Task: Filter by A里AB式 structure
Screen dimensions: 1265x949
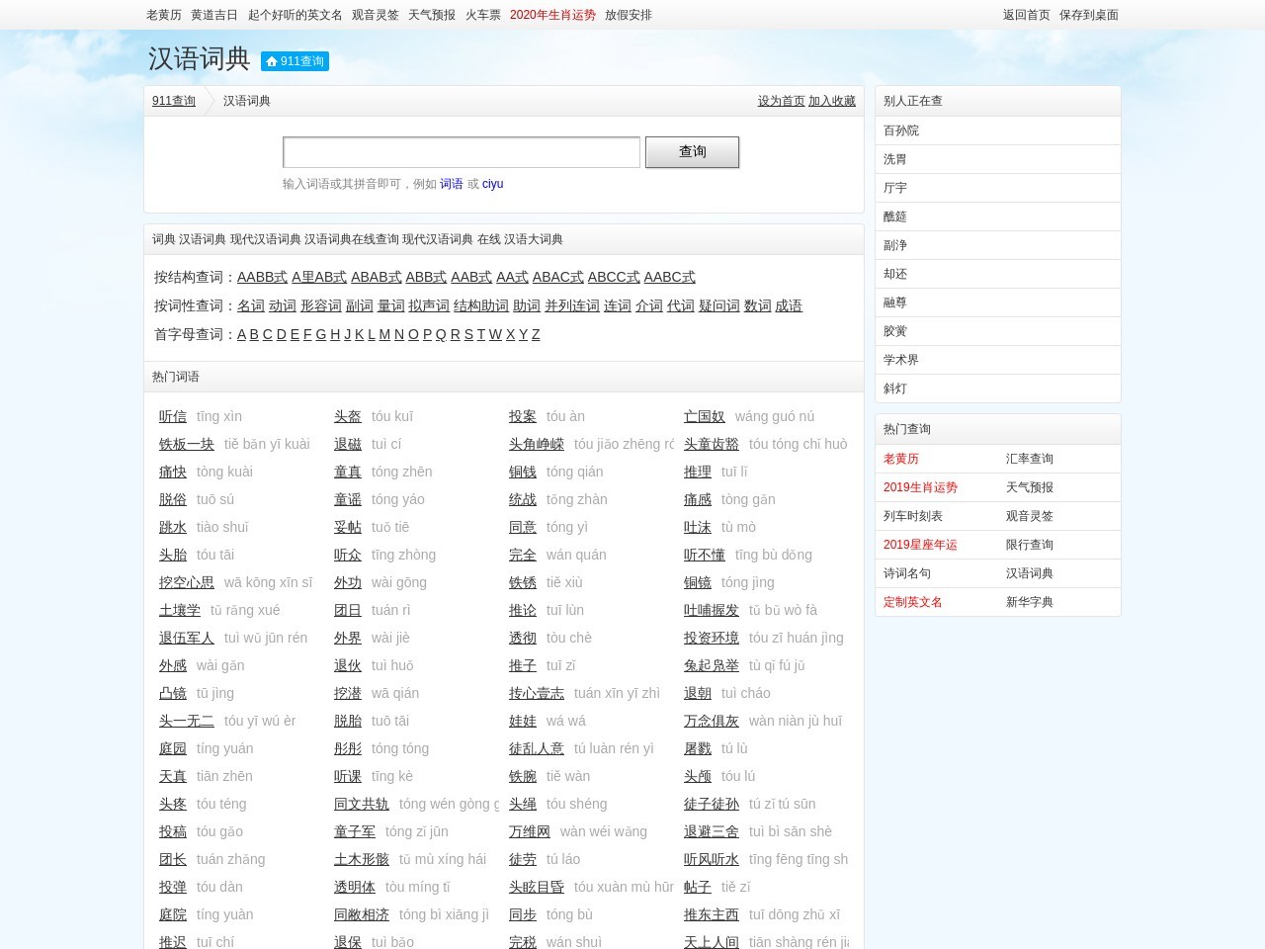Action: [319, 277]
